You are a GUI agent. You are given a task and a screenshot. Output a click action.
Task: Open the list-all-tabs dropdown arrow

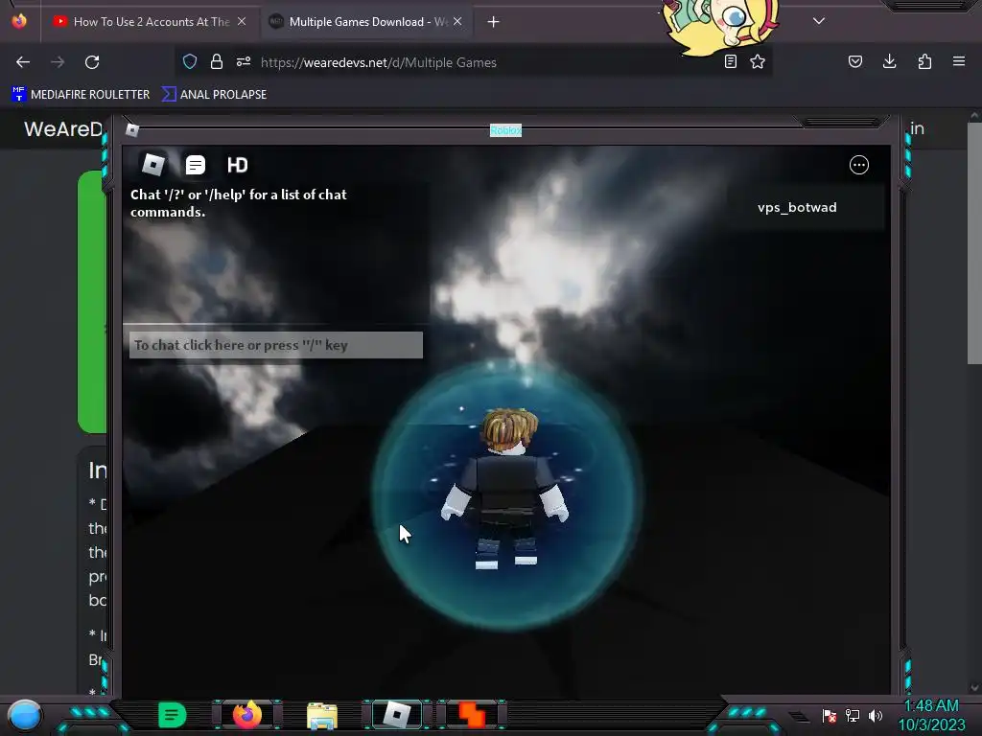(819, 21)
